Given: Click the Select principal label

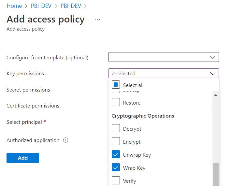Looking at the screenshot, I should [x=24, y=122].
